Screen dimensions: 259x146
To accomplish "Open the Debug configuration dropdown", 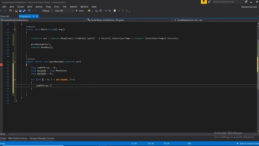I will click(x=47, y=11).
